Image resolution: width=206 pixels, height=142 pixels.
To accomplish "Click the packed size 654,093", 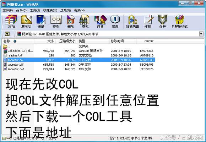I will click(70, 51).
